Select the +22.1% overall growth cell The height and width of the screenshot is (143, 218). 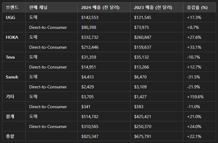[x=194, y=136]
